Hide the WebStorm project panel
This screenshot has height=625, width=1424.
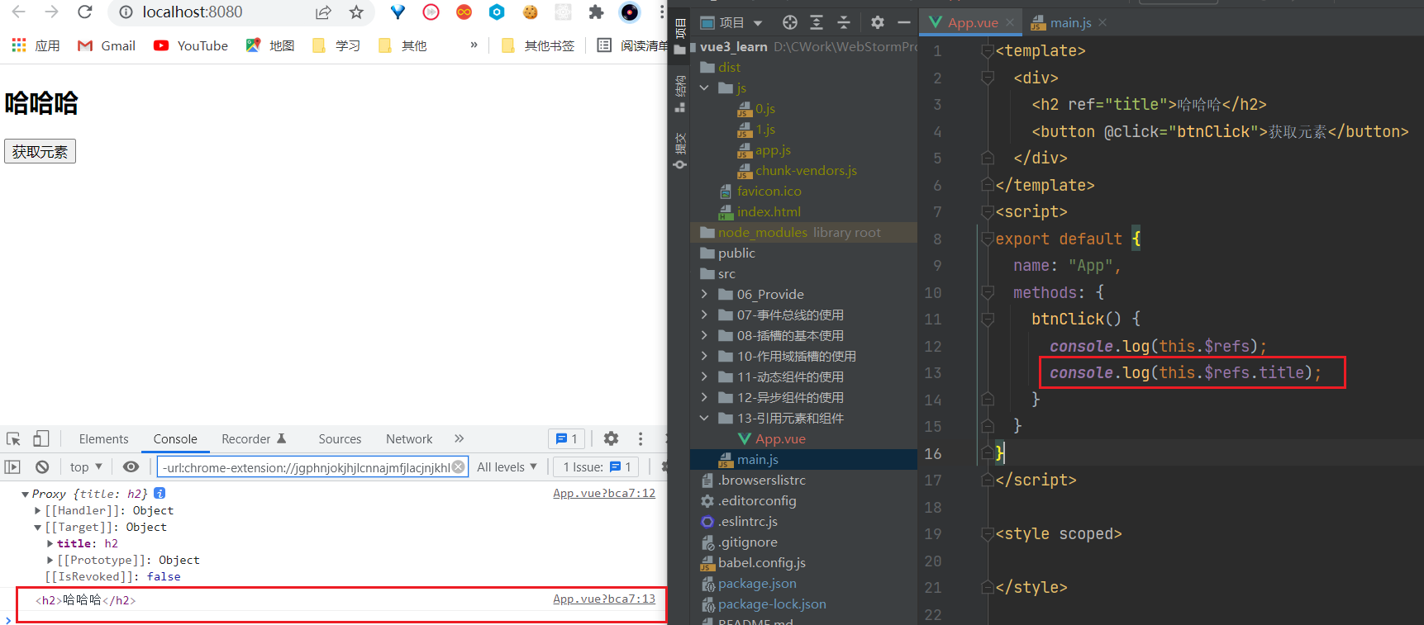click(x=904, y=22)
